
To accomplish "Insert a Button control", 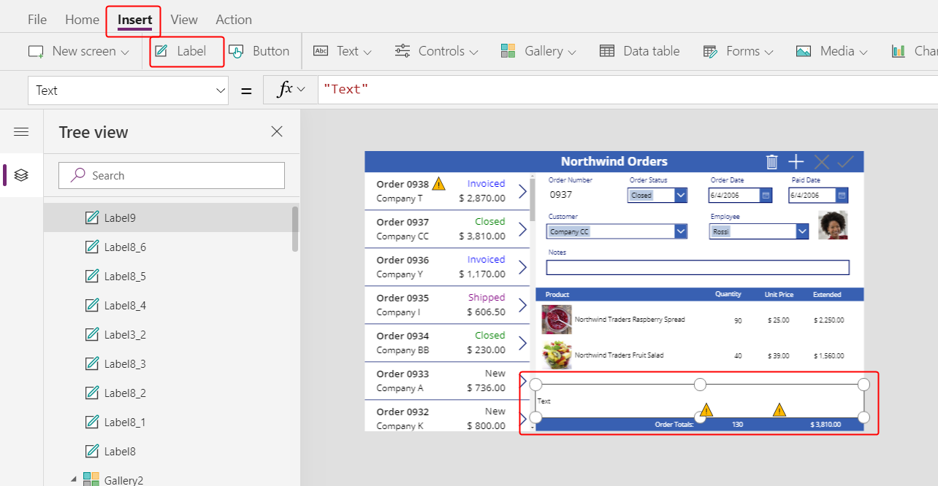I will 259,51.
